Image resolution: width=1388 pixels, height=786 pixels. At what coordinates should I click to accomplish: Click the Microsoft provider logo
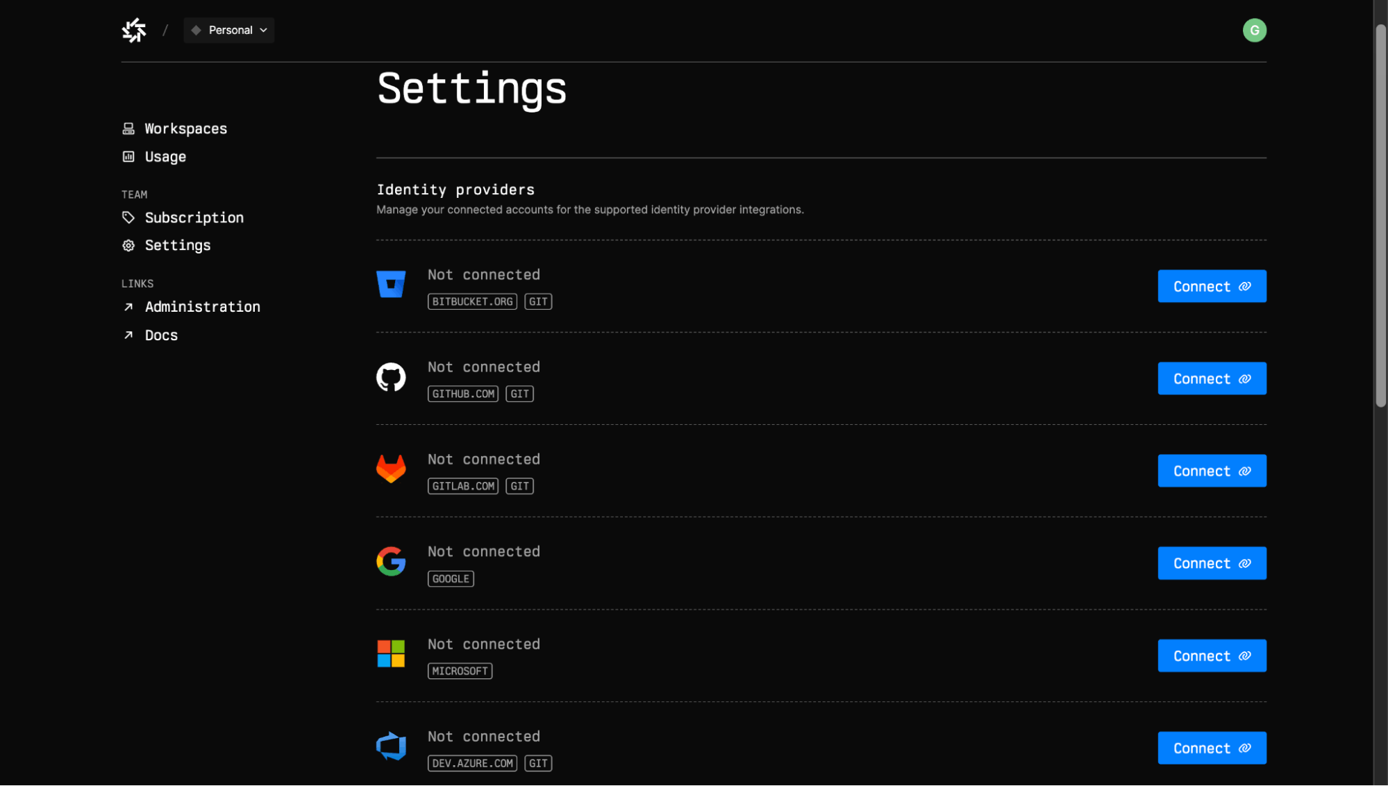point(391,654)
